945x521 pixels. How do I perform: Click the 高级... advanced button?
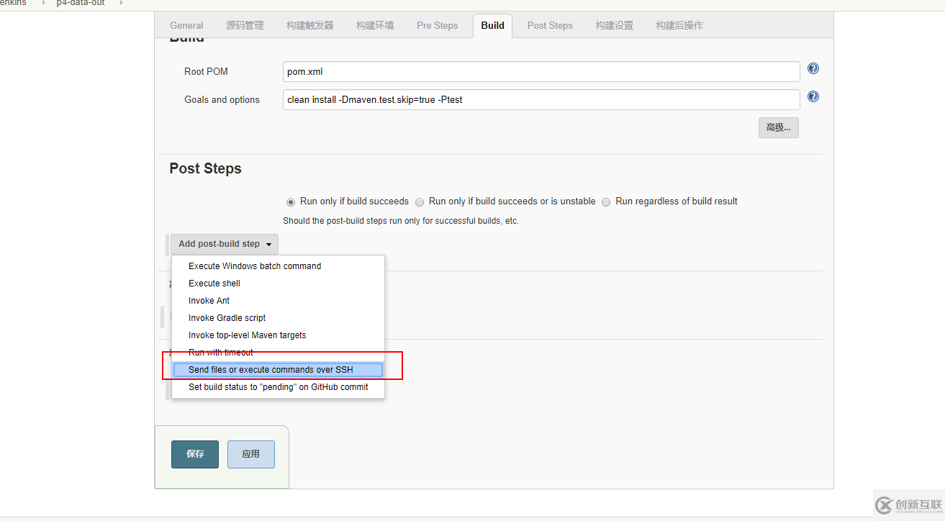(778, 127)
